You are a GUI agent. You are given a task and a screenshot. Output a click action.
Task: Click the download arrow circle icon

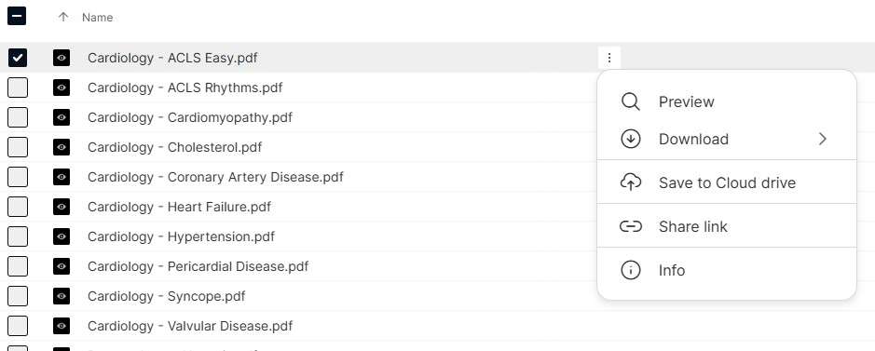pyautogui.click(x=631, y=139)
